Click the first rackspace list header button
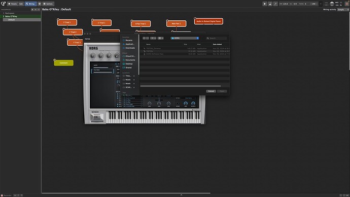 pyautogui.click(x=32, y=10)
